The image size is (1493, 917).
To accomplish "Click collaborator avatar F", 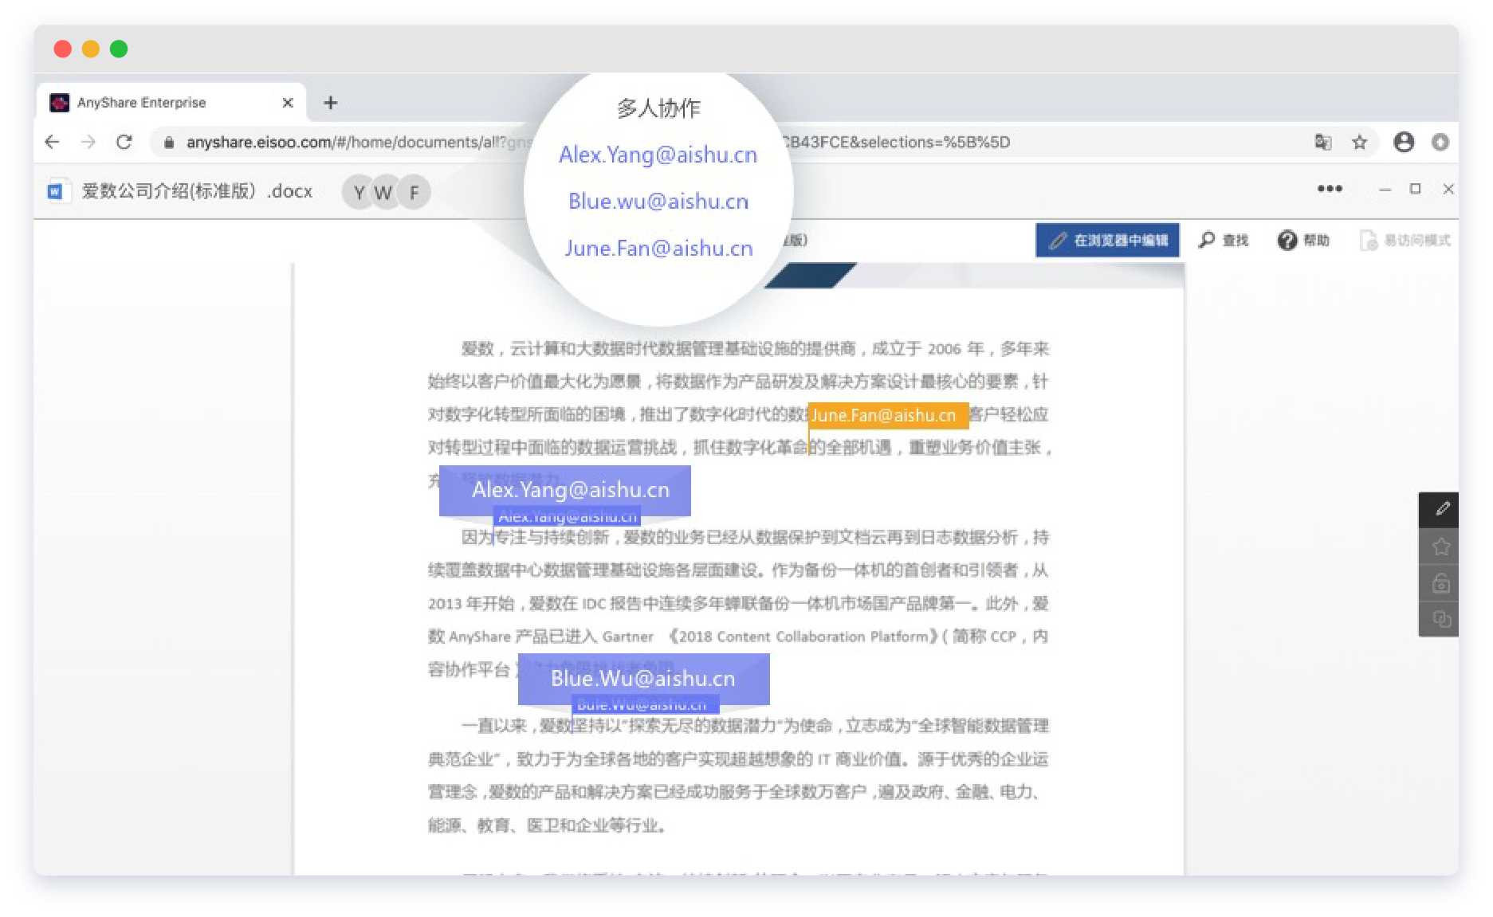I will click(x=414, y=192).
